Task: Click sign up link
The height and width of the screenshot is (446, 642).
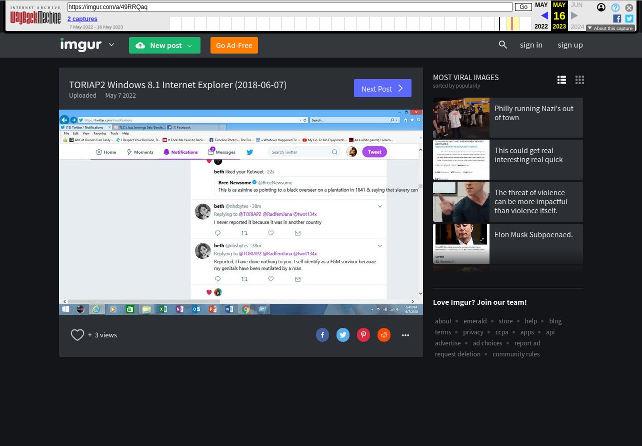Action: tap(570, 45)
